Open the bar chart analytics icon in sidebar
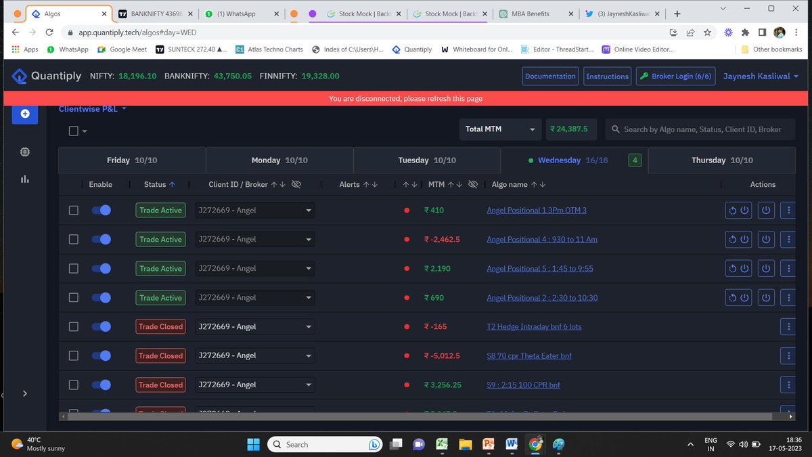Viewport: 812px width, 457px height. (25, 179)
